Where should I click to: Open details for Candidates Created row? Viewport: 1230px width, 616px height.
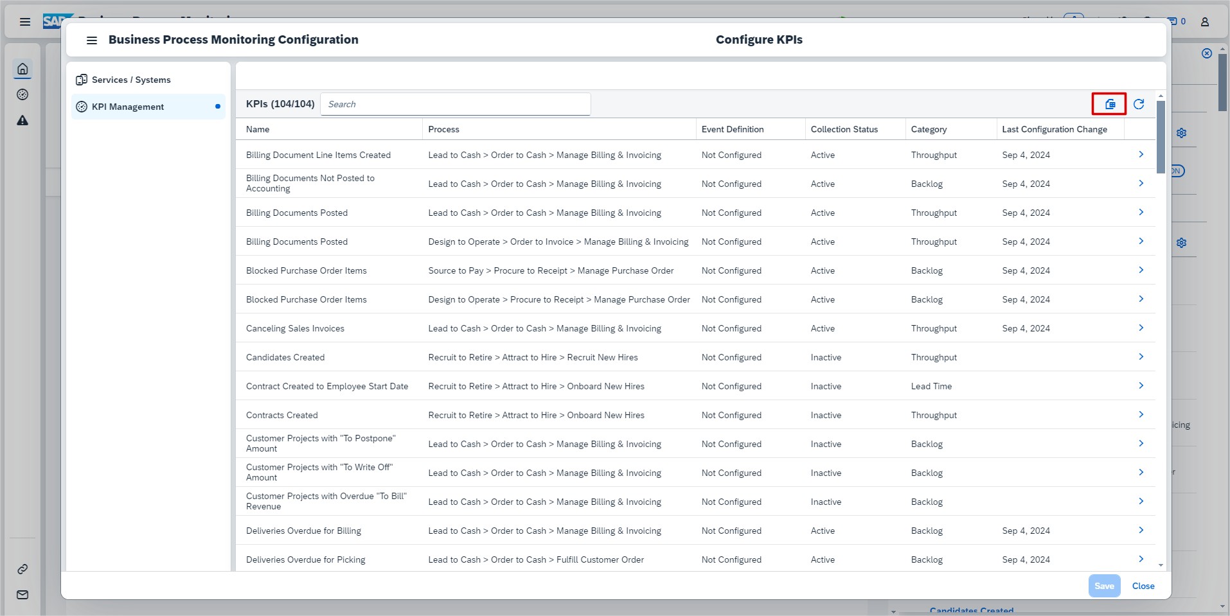pyautogui.click(x=1141, y=357)
